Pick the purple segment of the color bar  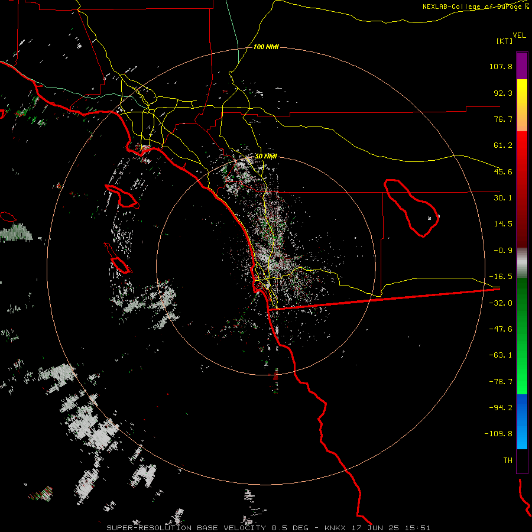coord(522,66)
